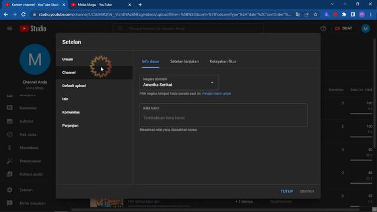
Task: Switch to the Kelayakan fitur tab
Action: (223, 61)
